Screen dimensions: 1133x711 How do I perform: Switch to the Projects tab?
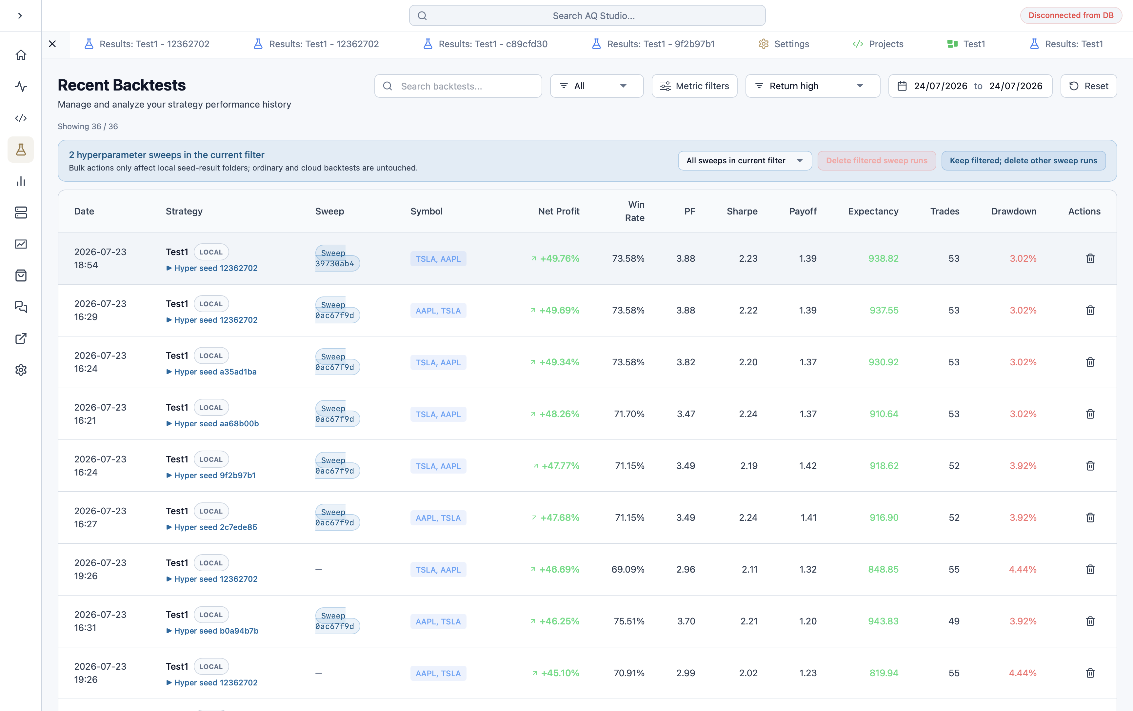tap(878, 44)
